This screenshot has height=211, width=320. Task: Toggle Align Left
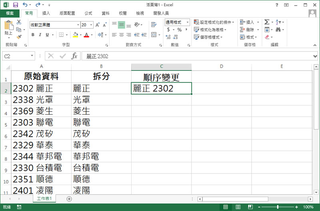pos(114,35)
